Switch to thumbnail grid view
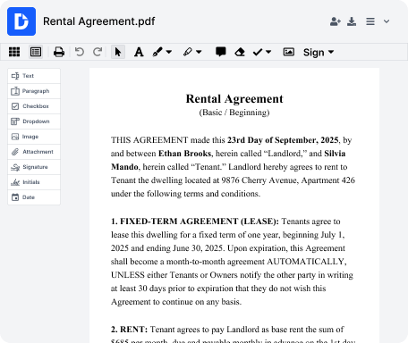This screenshot has height=343, width=408. 14,52
